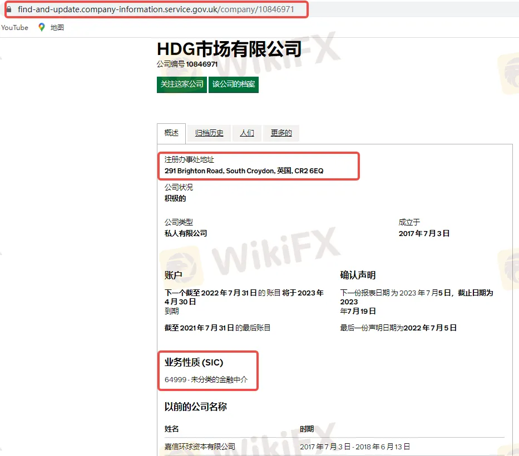Click the 关注这家公司 button
Image resolution: width=519 pixels, height=456 pixels.
pos(181,85)
